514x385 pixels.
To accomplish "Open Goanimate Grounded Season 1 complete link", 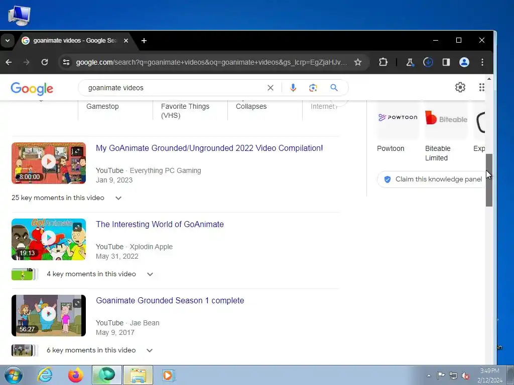I will [170, 301].
